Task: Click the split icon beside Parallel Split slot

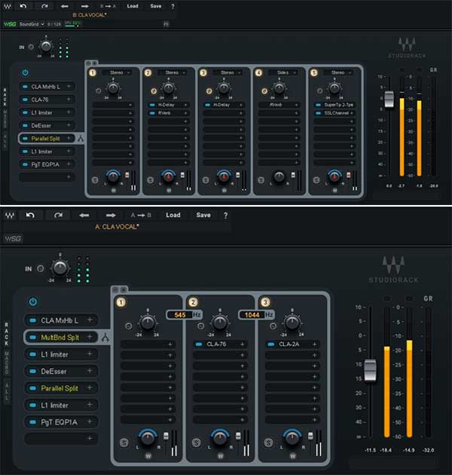Action: pos(81,139)
